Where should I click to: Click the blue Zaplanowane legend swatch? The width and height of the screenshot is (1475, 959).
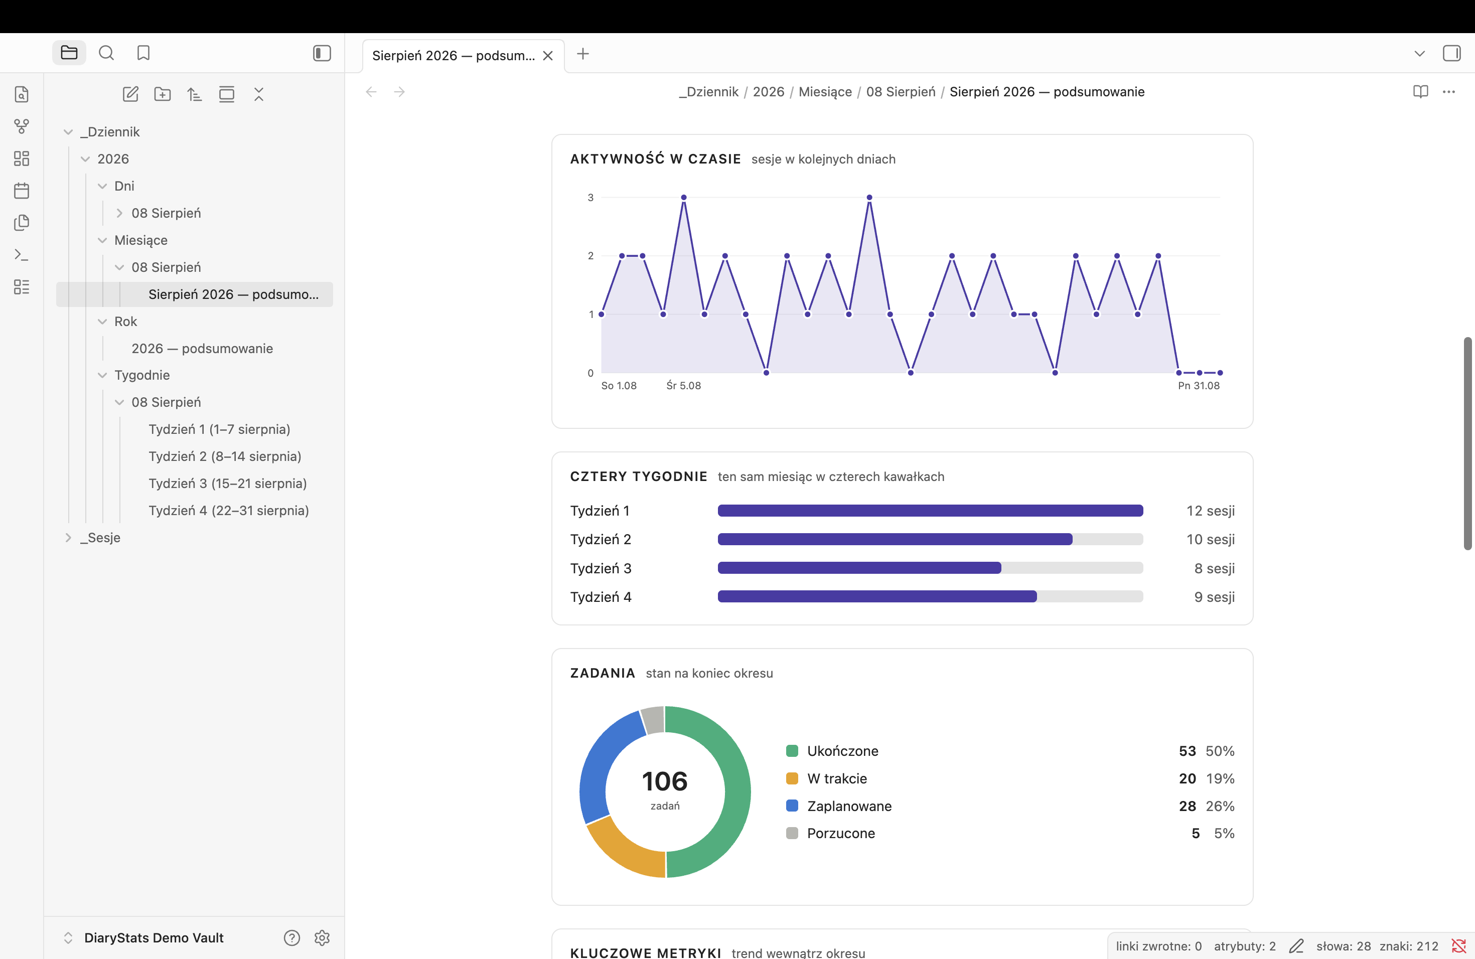[791, 806]
